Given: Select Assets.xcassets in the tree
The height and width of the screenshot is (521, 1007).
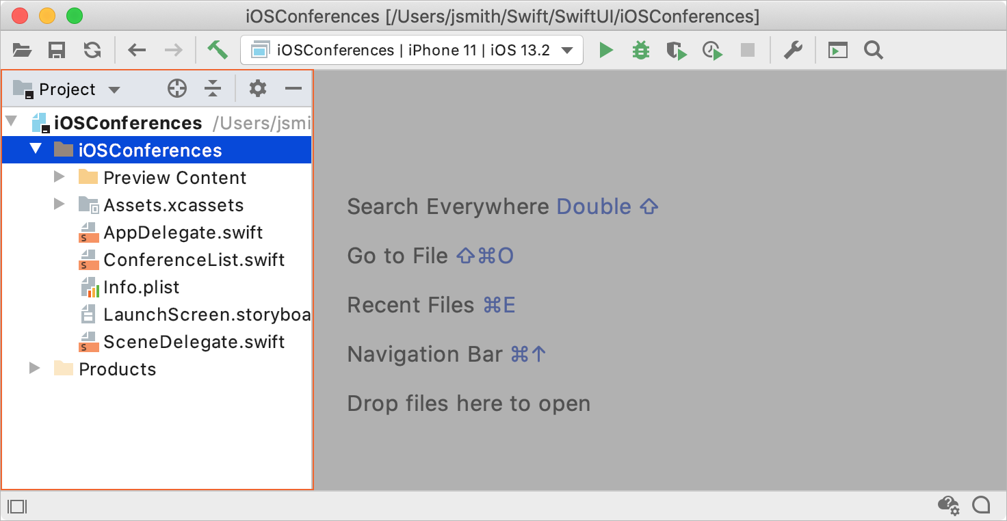Looking at the screenshot, I should (157, 205).
